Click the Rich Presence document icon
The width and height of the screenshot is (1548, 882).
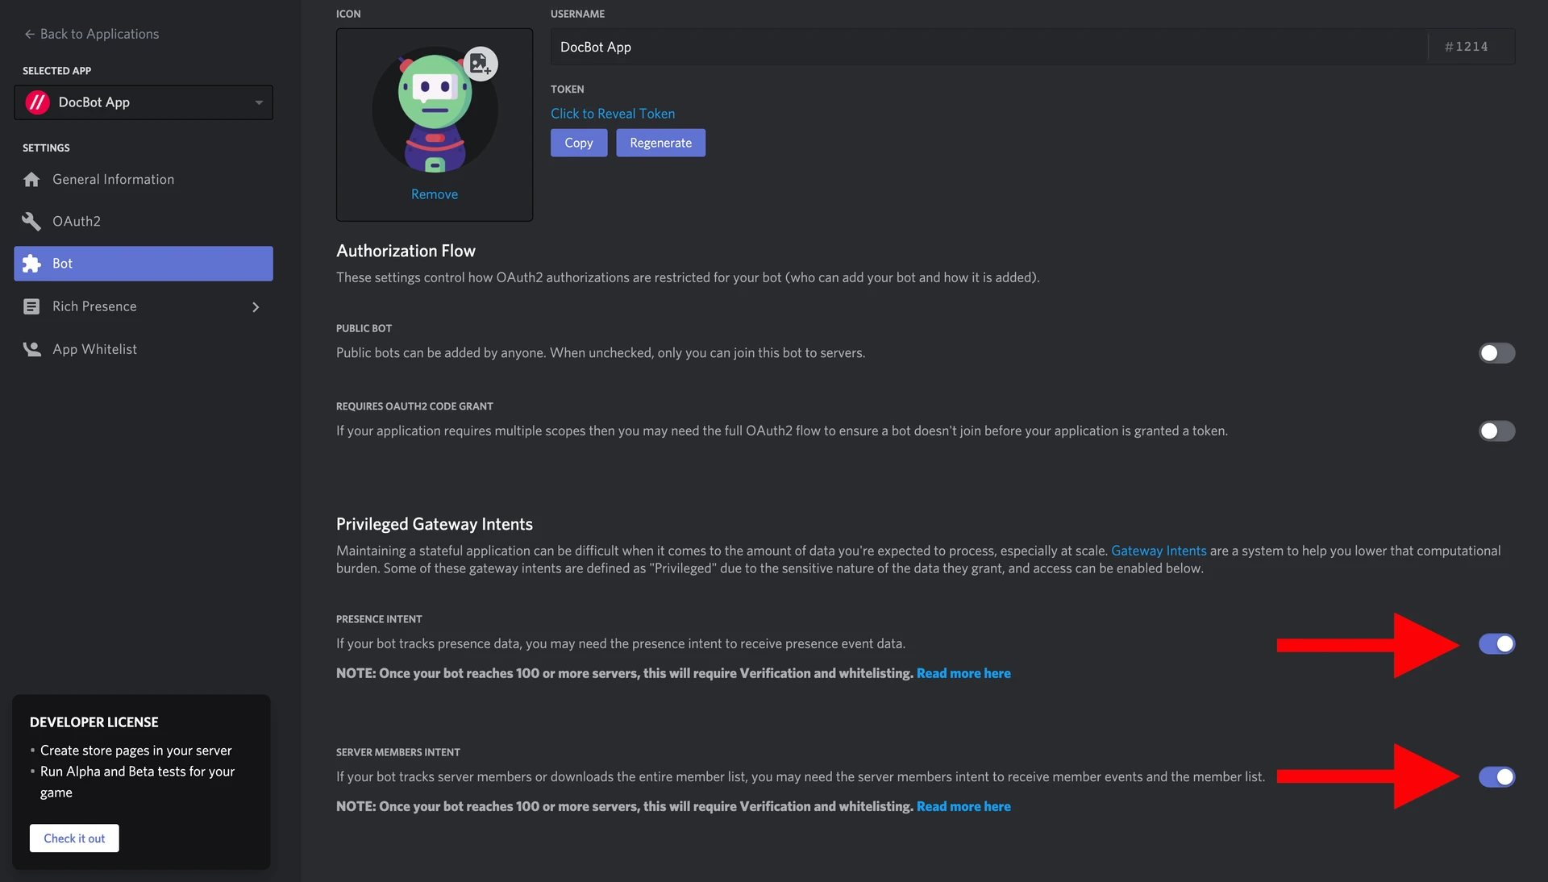[31, 306]
